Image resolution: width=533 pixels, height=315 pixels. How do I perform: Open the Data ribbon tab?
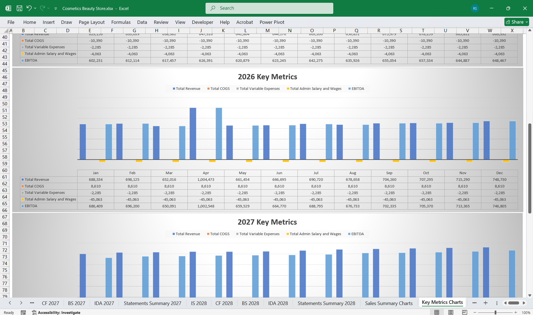142,22
